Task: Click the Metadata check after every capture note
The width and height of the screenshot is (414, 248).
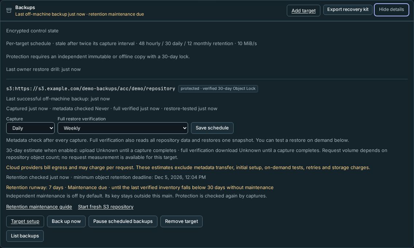Action: pos(177,140)
